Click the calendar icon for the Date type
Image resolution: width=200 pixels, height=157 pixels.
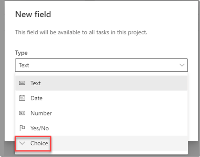point(22,98)
